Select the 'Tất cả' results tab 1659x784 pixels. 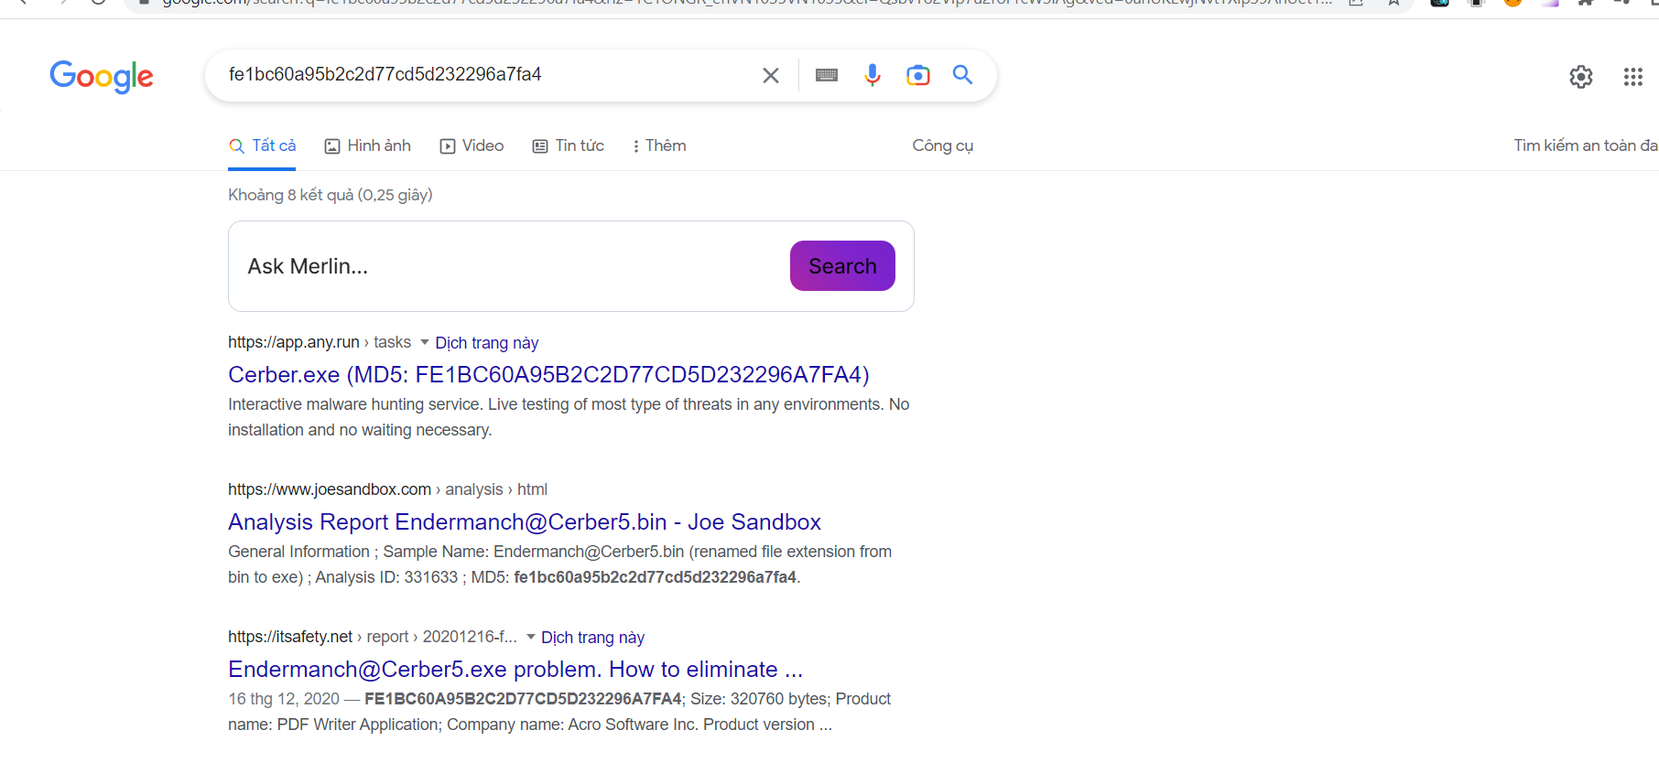coord(262,145)
